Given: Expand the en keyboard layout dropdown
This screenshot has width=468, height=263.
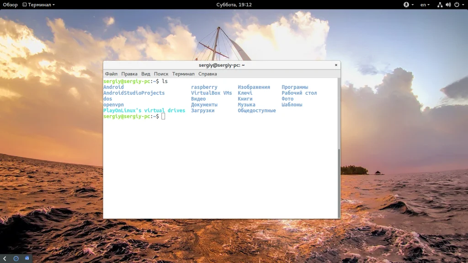Looking at the screenshot, I should pyautogui.click(x=426, y=5).
